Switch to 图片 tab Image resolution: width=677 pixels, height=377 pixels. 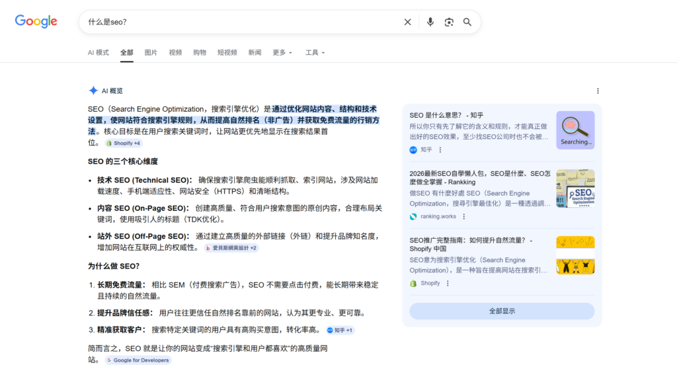click(151, 53)
